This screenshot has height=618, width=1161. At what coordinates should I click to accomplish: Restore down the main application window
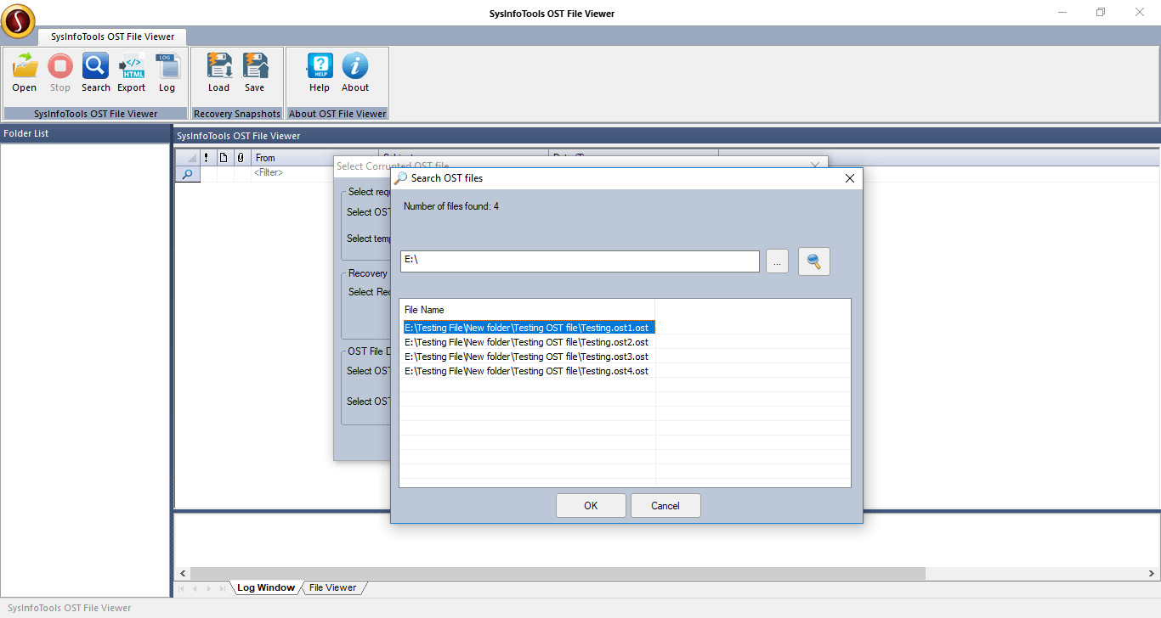point(1101,12)
